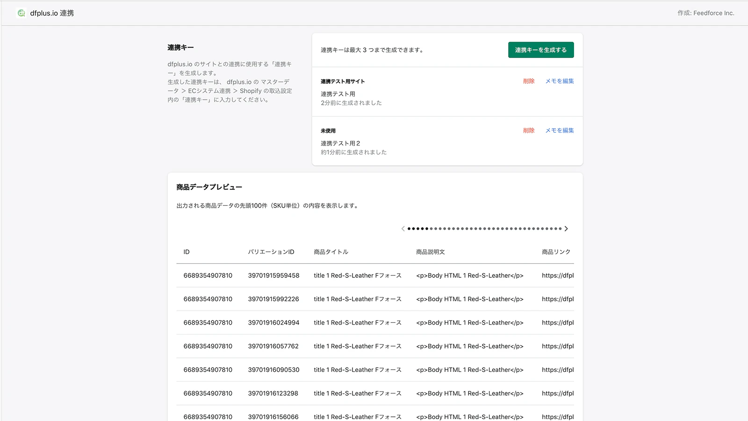Click the 商品リンク column header

pos(556,252)
